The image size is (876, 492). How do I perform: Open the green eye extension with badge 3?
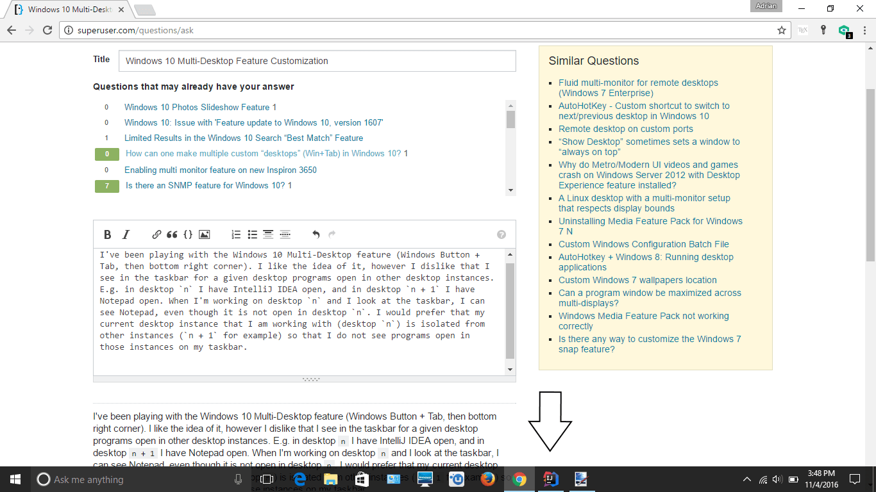tap(845, 31)
